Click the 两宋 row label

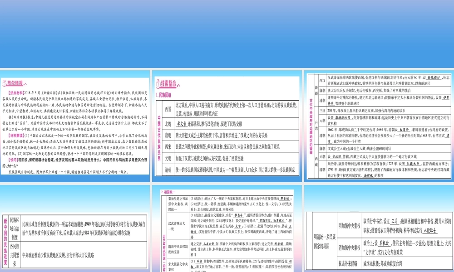[x=168, y=147]
